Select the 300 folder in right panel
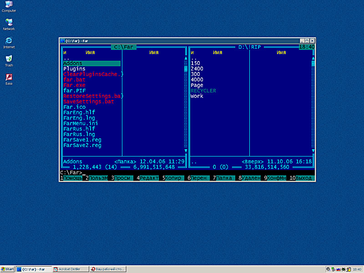The image size is (364, 273). click(x=195, y=74)
